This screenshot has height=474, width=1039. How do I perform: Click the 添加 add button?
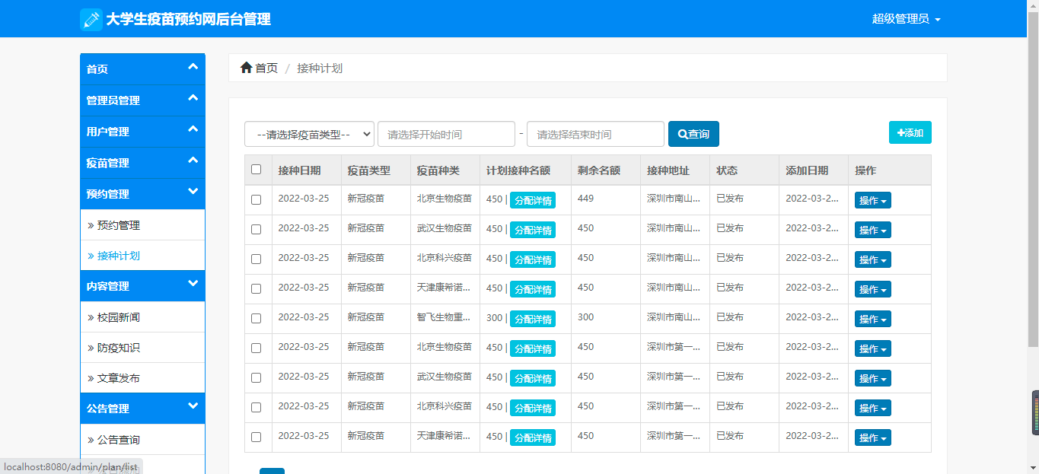[910, 132]
